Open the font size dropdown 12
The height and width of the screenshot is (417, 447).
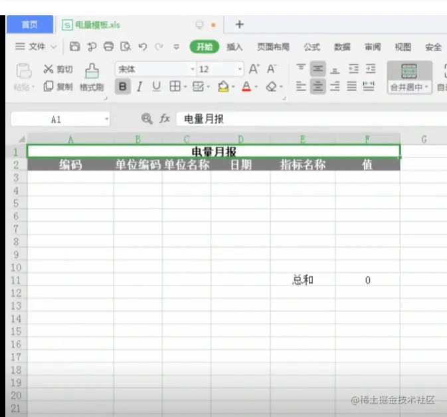[x=240, y=69]
